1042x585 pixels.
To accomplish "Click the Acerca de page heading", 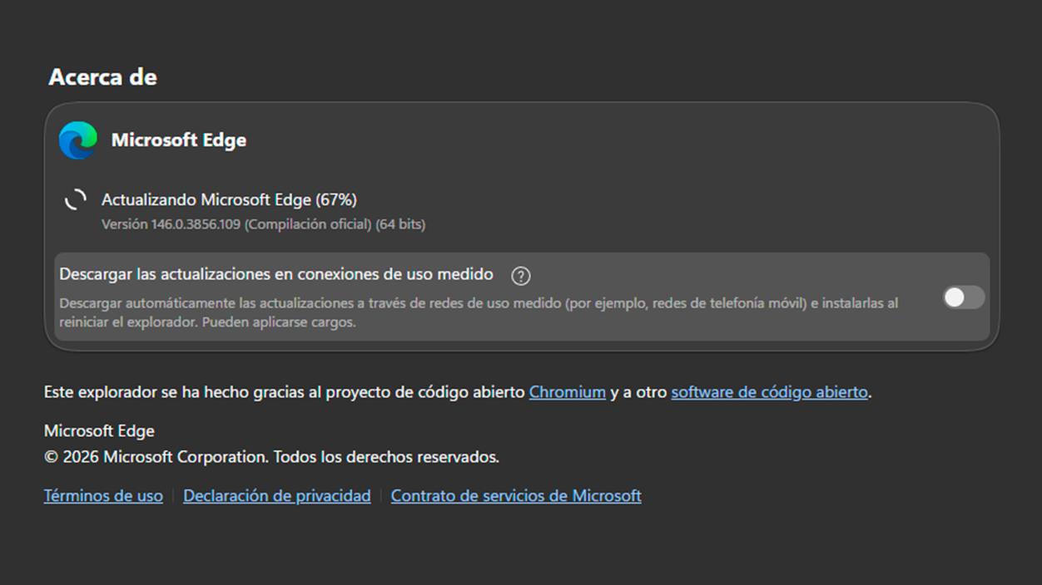I will pyautogui.click(x=102, y=76).
